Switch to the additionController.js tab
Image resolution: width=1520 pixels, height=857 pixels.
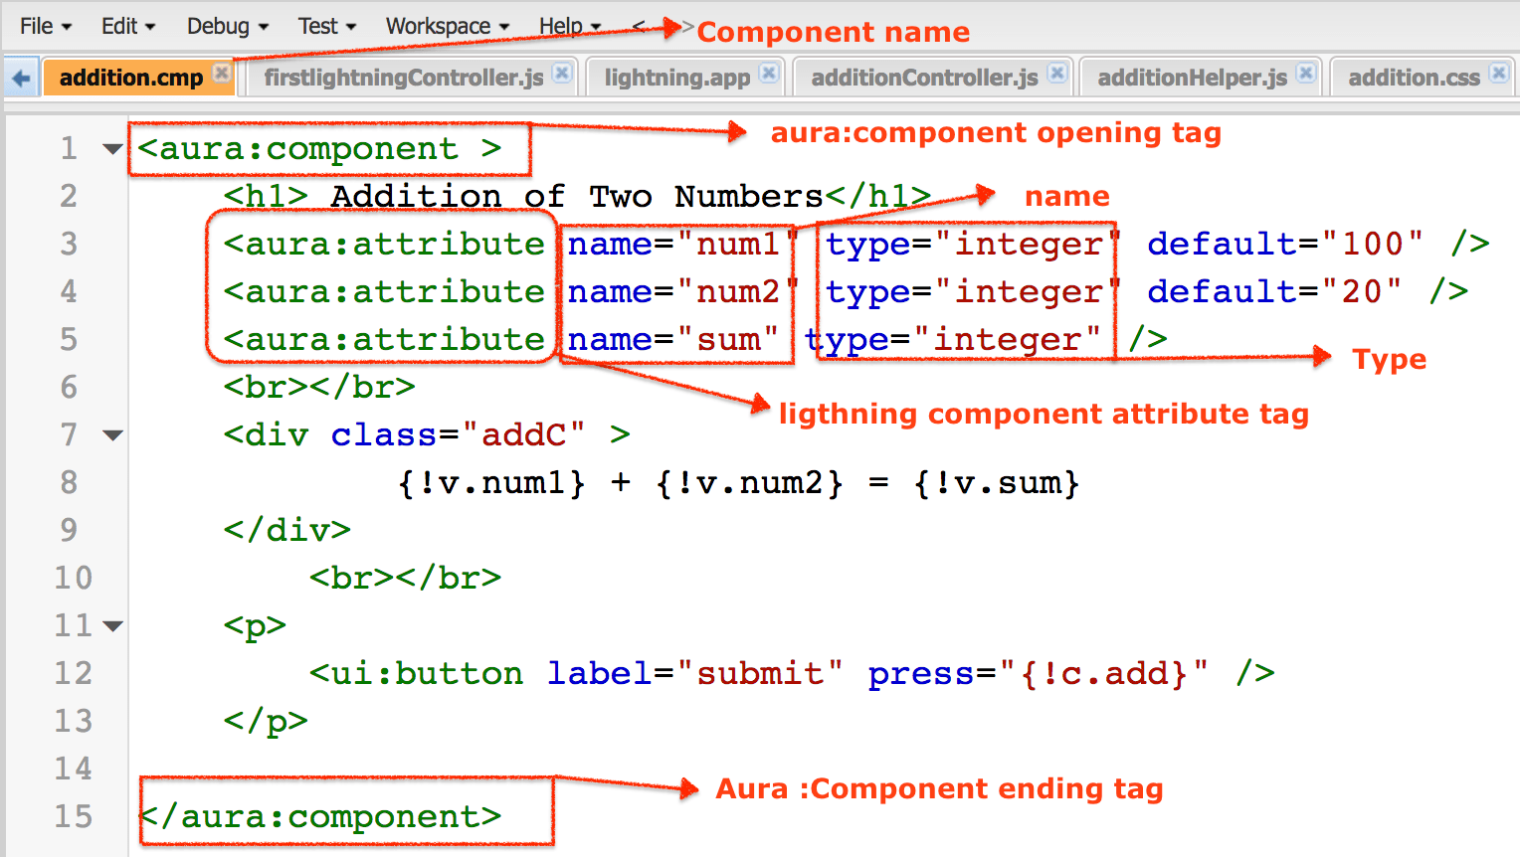tap(925, 77)
